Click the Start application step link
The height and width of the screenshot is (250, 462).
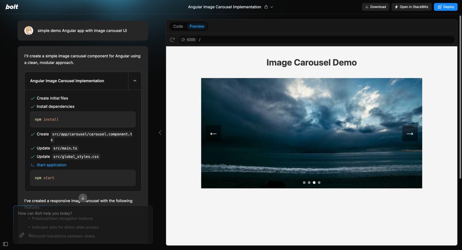pyautogui.click(x=52, y=165)
